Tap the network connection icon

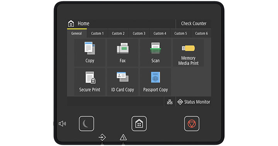coord(170,102)
